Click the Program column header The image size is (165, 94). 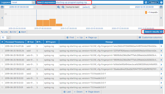(x=51, y=42)
